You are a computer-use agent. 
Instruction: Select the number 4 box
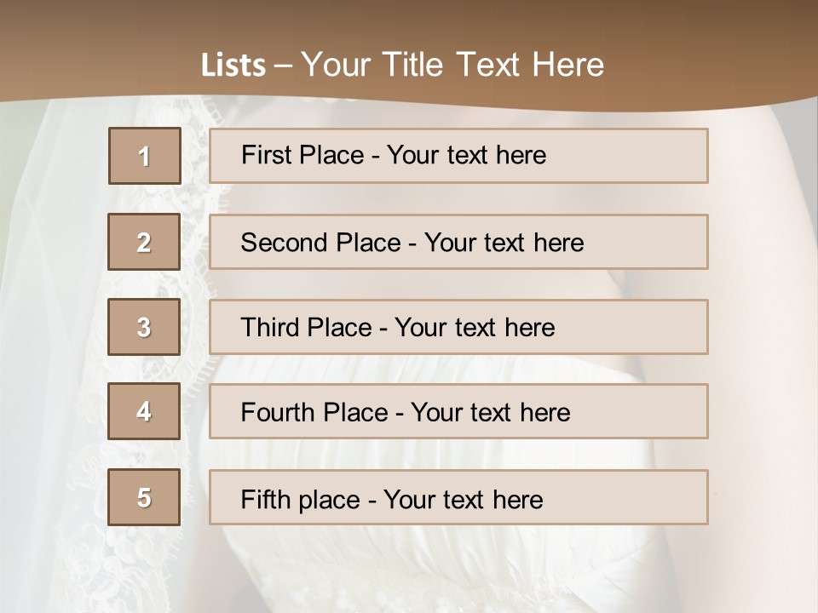coord(144,411)
